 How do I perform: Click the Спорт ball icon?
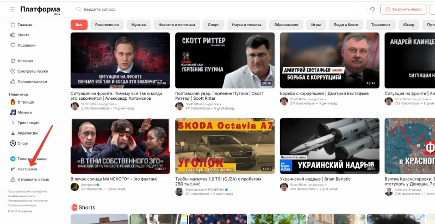[x=13, y=143]
